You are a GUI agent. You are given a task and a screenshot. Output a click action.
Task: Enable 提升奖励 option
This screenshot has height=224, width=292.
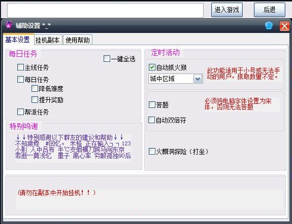pos(35,100)
